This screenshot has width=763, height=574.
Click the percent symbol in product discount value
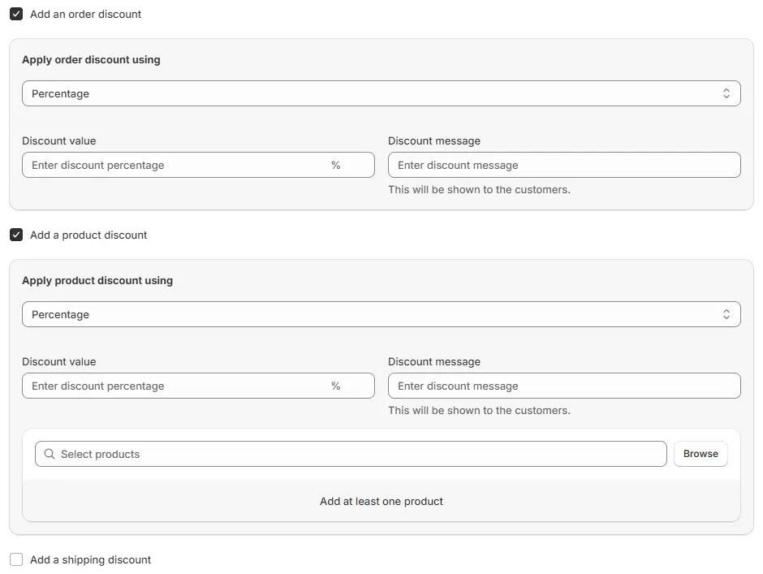click(x=336, y=386)
